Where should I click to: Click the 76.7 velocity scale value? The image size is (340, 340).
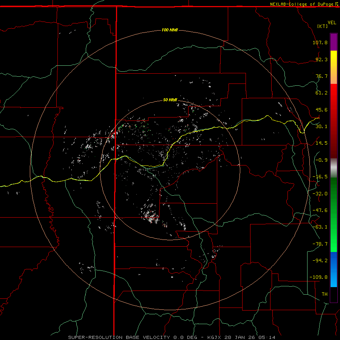click(x=321, y=76)
